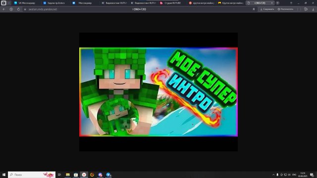Viewport: 317px width, 178px height.
Task: Open the browser downloads arrow icon
Action: 313,9
